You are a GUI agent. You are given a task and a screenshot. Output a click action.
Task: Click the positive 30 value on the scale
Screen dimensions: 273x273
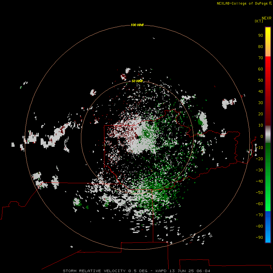click(x=261, y=103)
